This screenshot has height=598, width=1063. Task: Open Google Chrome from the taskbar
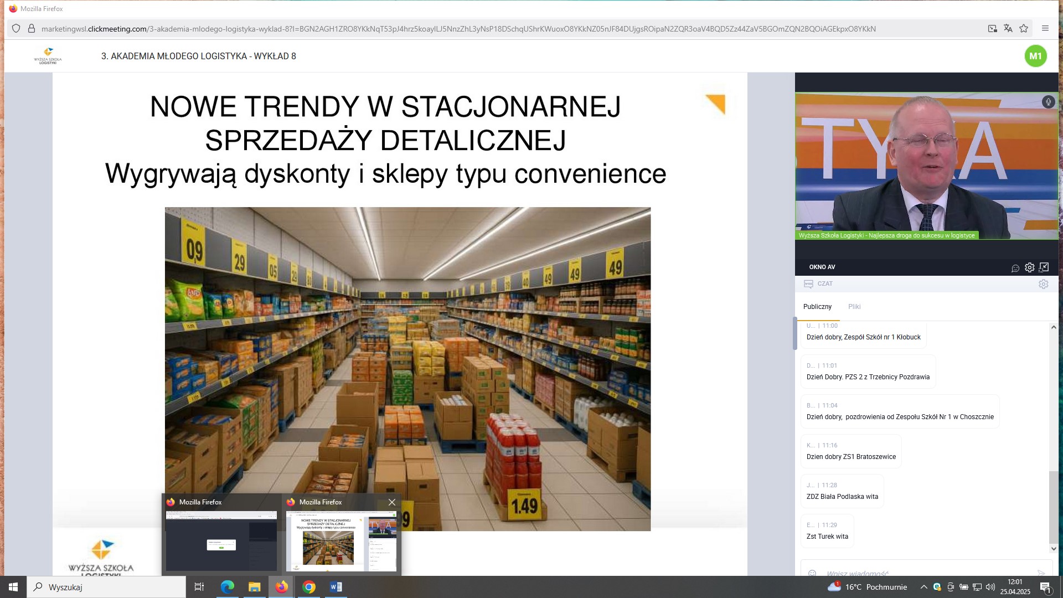(x=309, y=587)
